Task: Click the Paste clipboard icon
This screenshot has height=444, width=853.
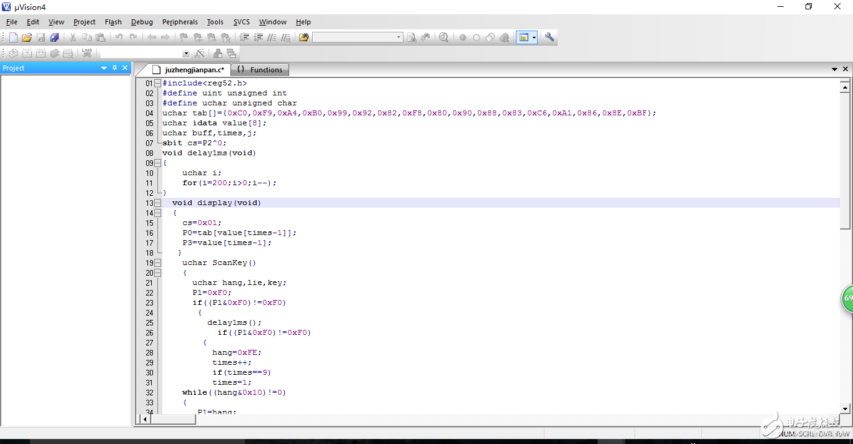Action: 101,37
